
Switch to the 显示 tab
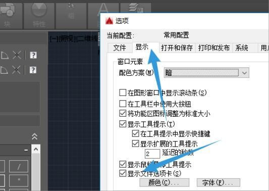[x=146, y=47]
